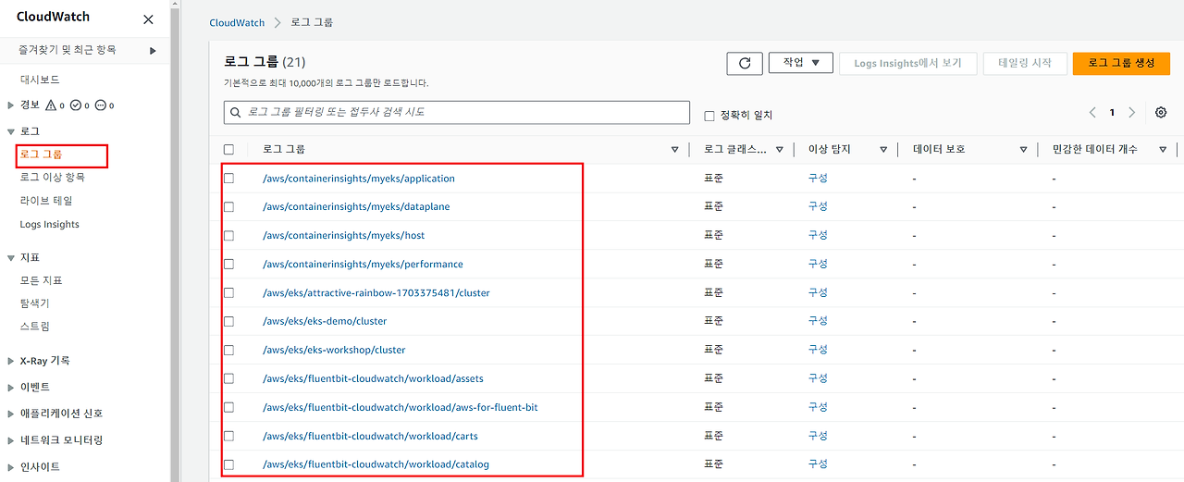Open /aws/containerinsights/myeks/performance log group
The image size is (1184, 482).
point(363,265)
